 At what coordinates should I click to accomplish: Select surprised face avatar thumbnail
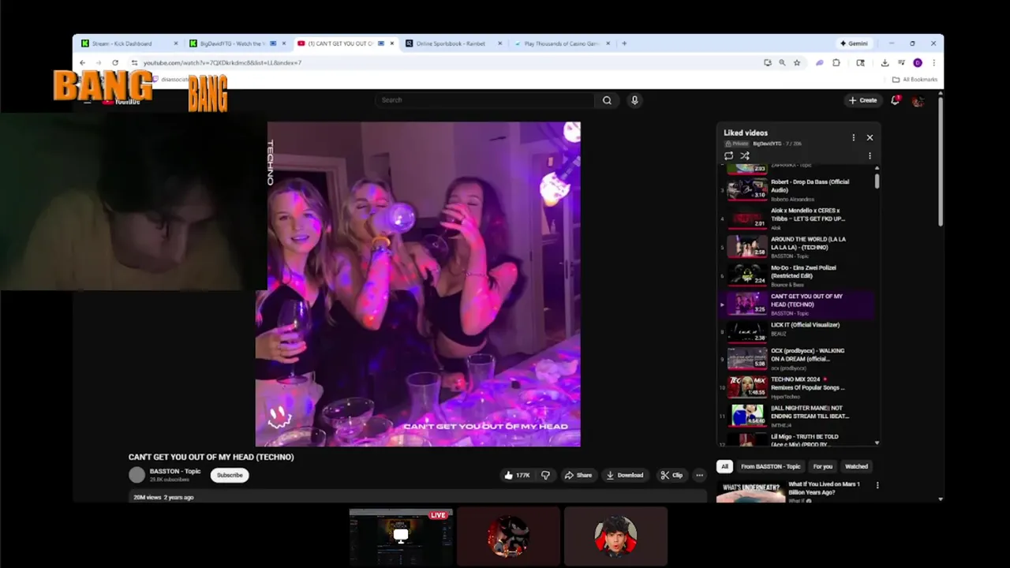tap(615, 536)
